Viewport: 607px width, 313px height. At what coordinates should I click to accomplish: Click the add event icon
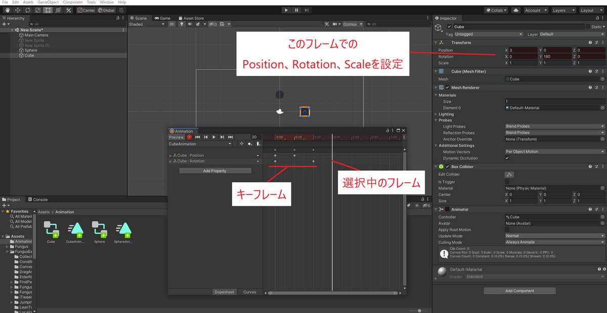[258, 144]
